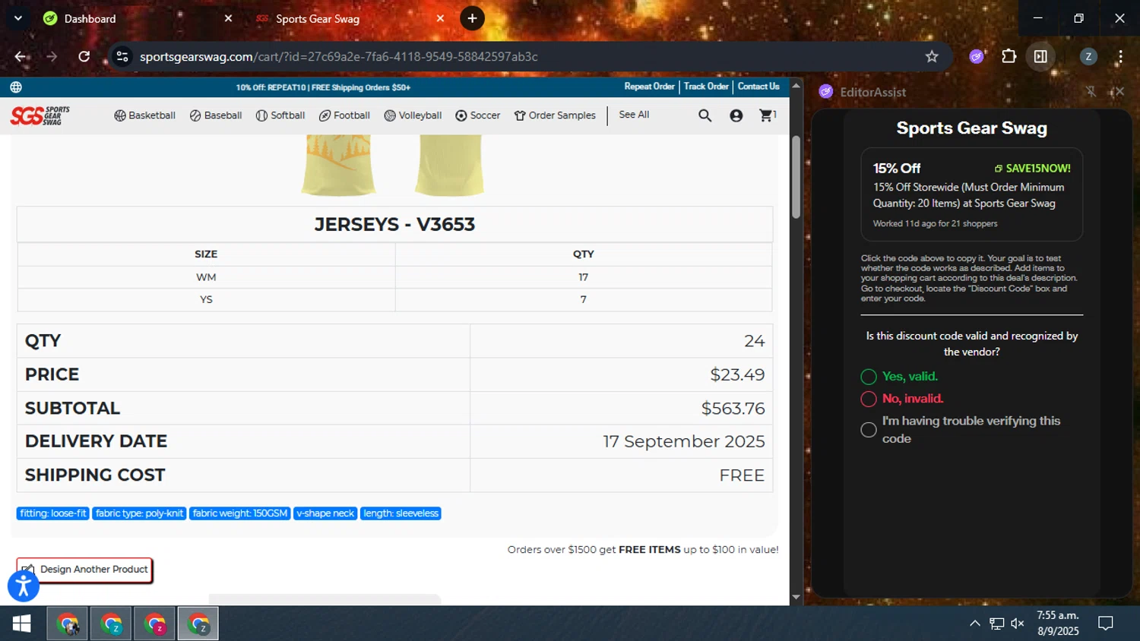This screenshot has height=641, width=1140.
Task: Reload the current page
Action: pyautogui.click(x=84, y=56)
